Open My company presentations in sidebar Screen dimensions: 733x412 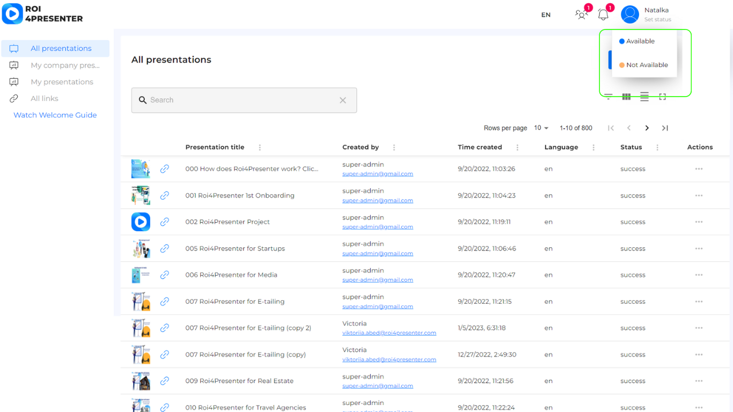tap(55, 65)
